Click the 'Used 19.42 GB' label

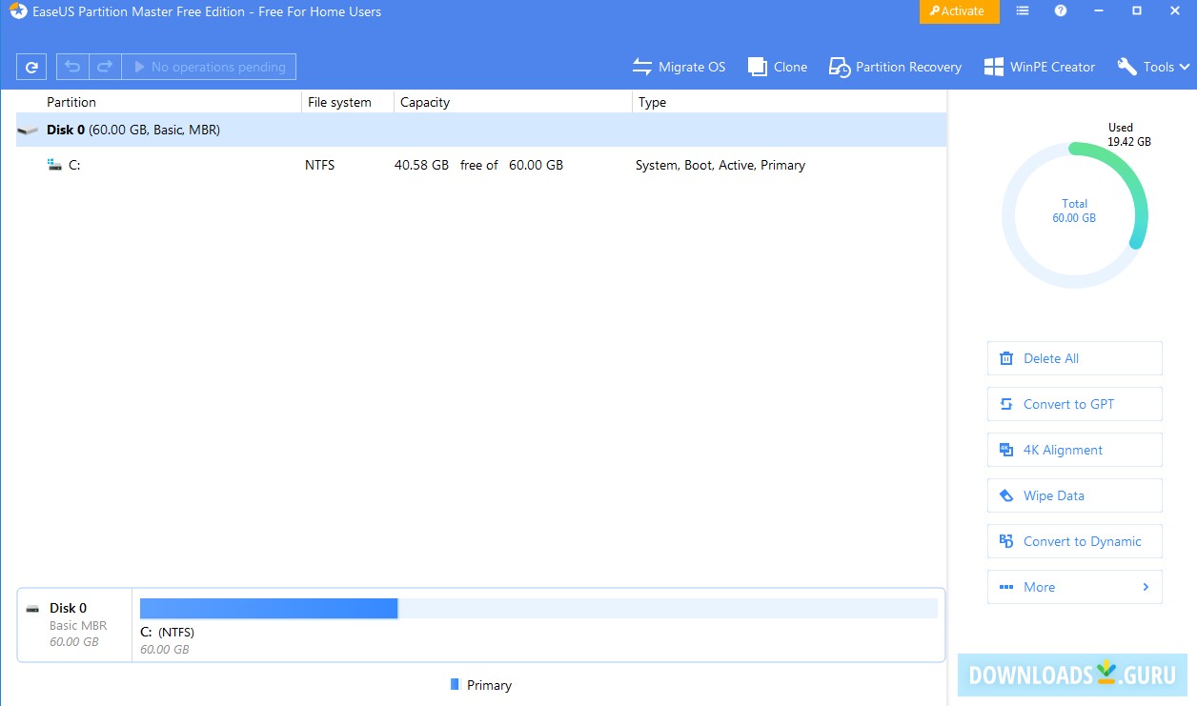pos(1128,134)
